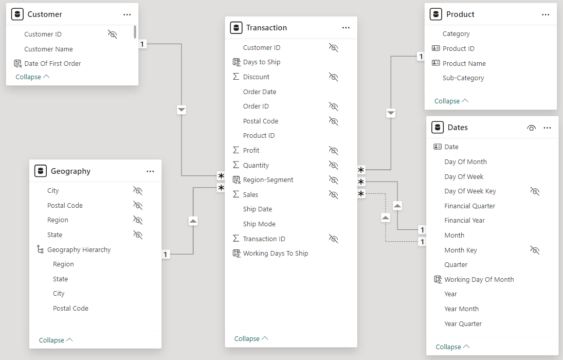
Task: Click the Dates table database icon
Action: pyautogui.click(x=438, y=128)
